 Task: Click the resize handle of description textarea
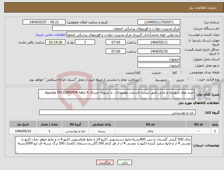tap(40, 98)
